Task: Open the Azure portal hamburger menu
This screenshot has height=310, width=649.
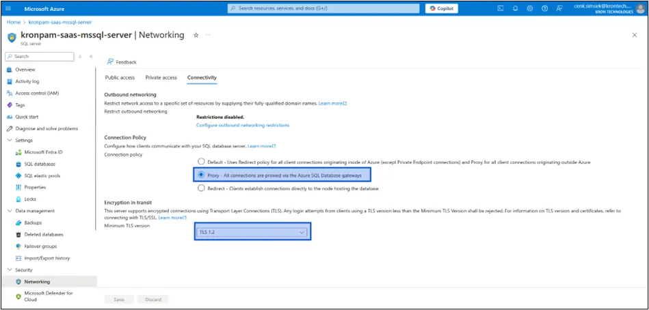Action: point(9,8)
